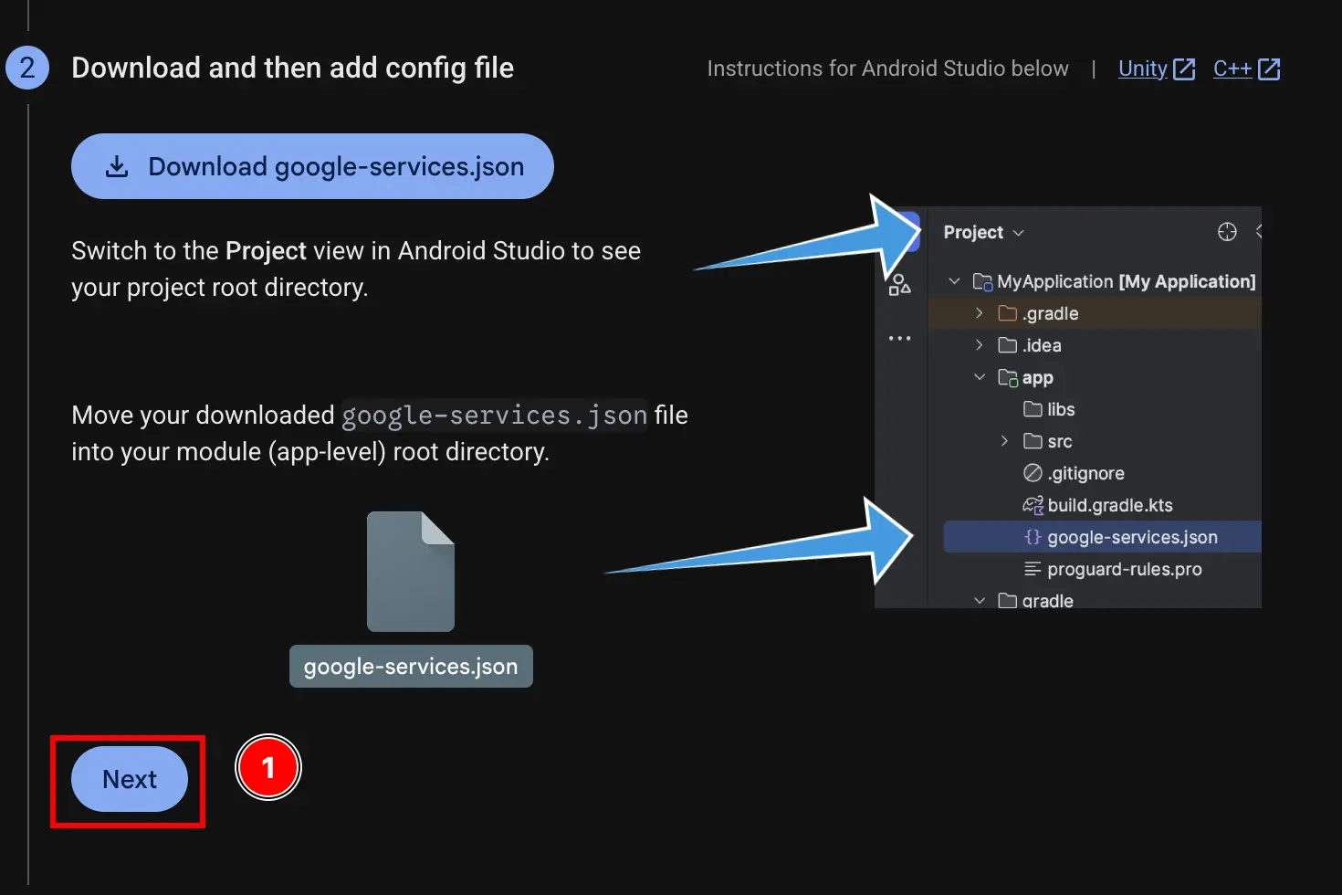1342x895 pixels.
Task: Click the download arrow icon on the blue button
Action: click(x=117, y=166)
